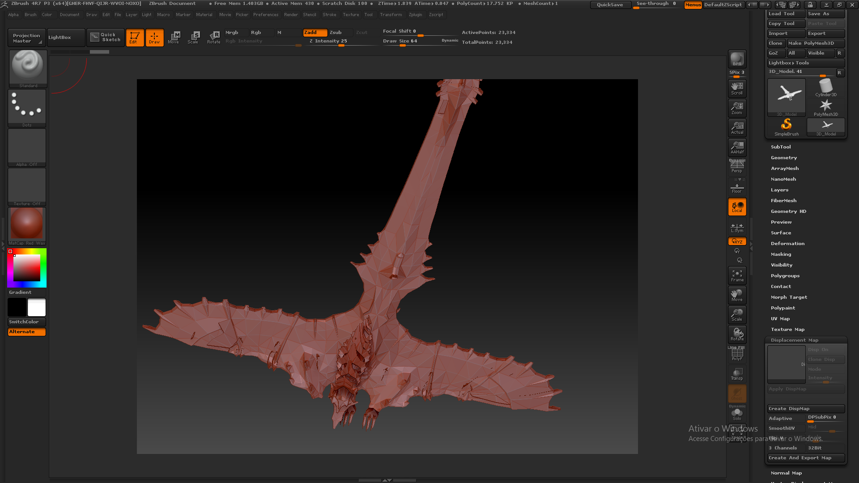Open Quick Sketch
Viewport: 859px width, 483px height.
coord(106,38)
